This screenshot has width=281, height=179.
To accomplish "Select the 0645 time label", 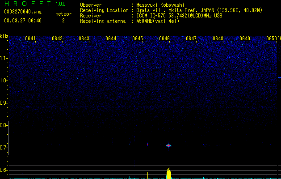I will 138,38.
